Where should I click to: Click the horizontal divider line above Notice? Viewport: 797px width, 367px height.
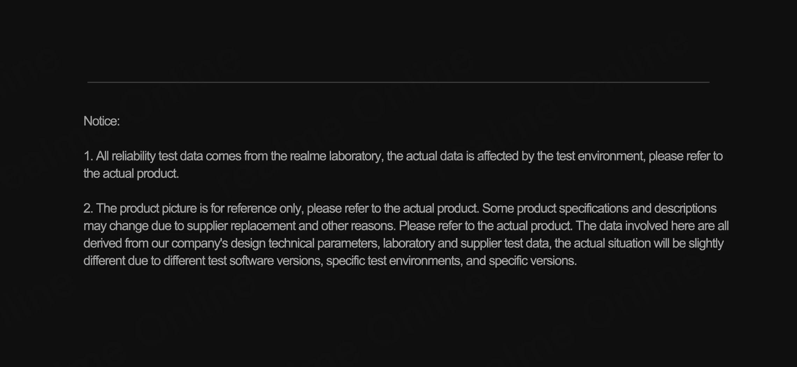point(398,82)
